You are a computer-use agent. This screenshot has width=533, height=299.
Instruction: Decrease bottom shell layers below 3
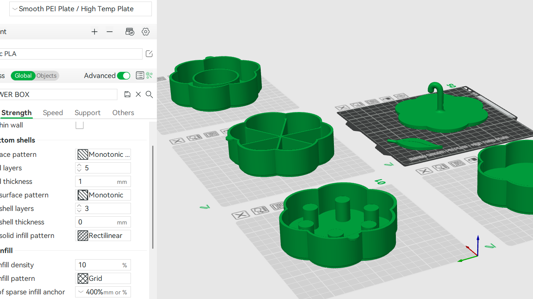(x=79, y=211)
